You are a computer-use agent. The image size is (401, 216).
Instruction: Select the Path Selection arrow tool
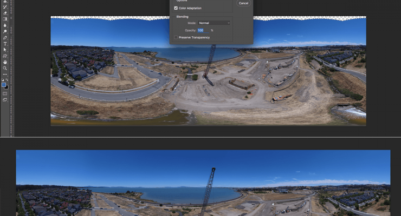click(x=5, y=50)
